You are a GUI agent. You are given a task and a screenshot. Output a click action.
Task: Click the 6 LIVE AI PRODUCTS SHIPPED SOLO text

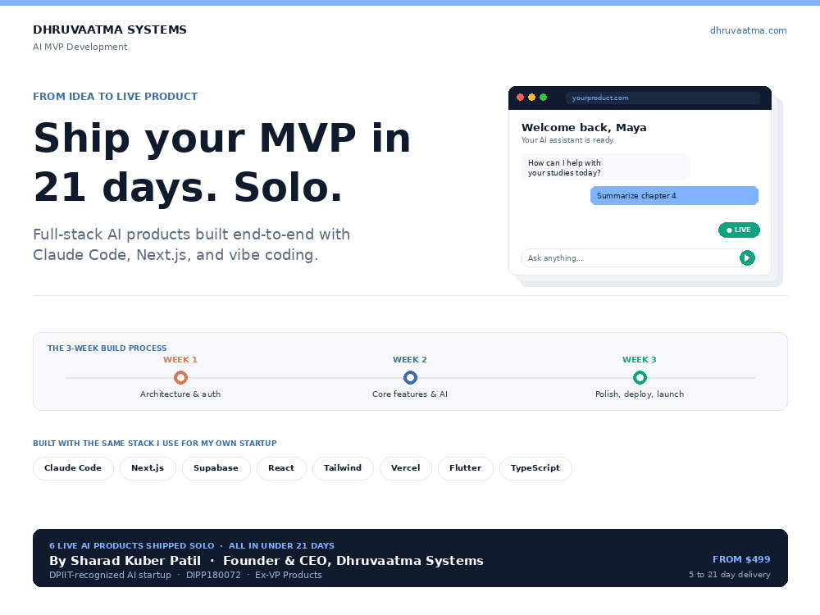click(x=132, y=546)
